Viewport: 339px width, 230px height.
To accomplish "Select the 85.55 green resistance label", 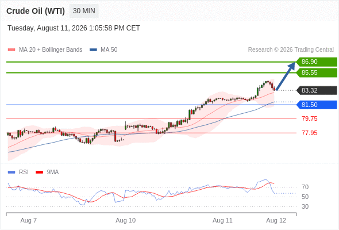I will click(x=317, y=72).
